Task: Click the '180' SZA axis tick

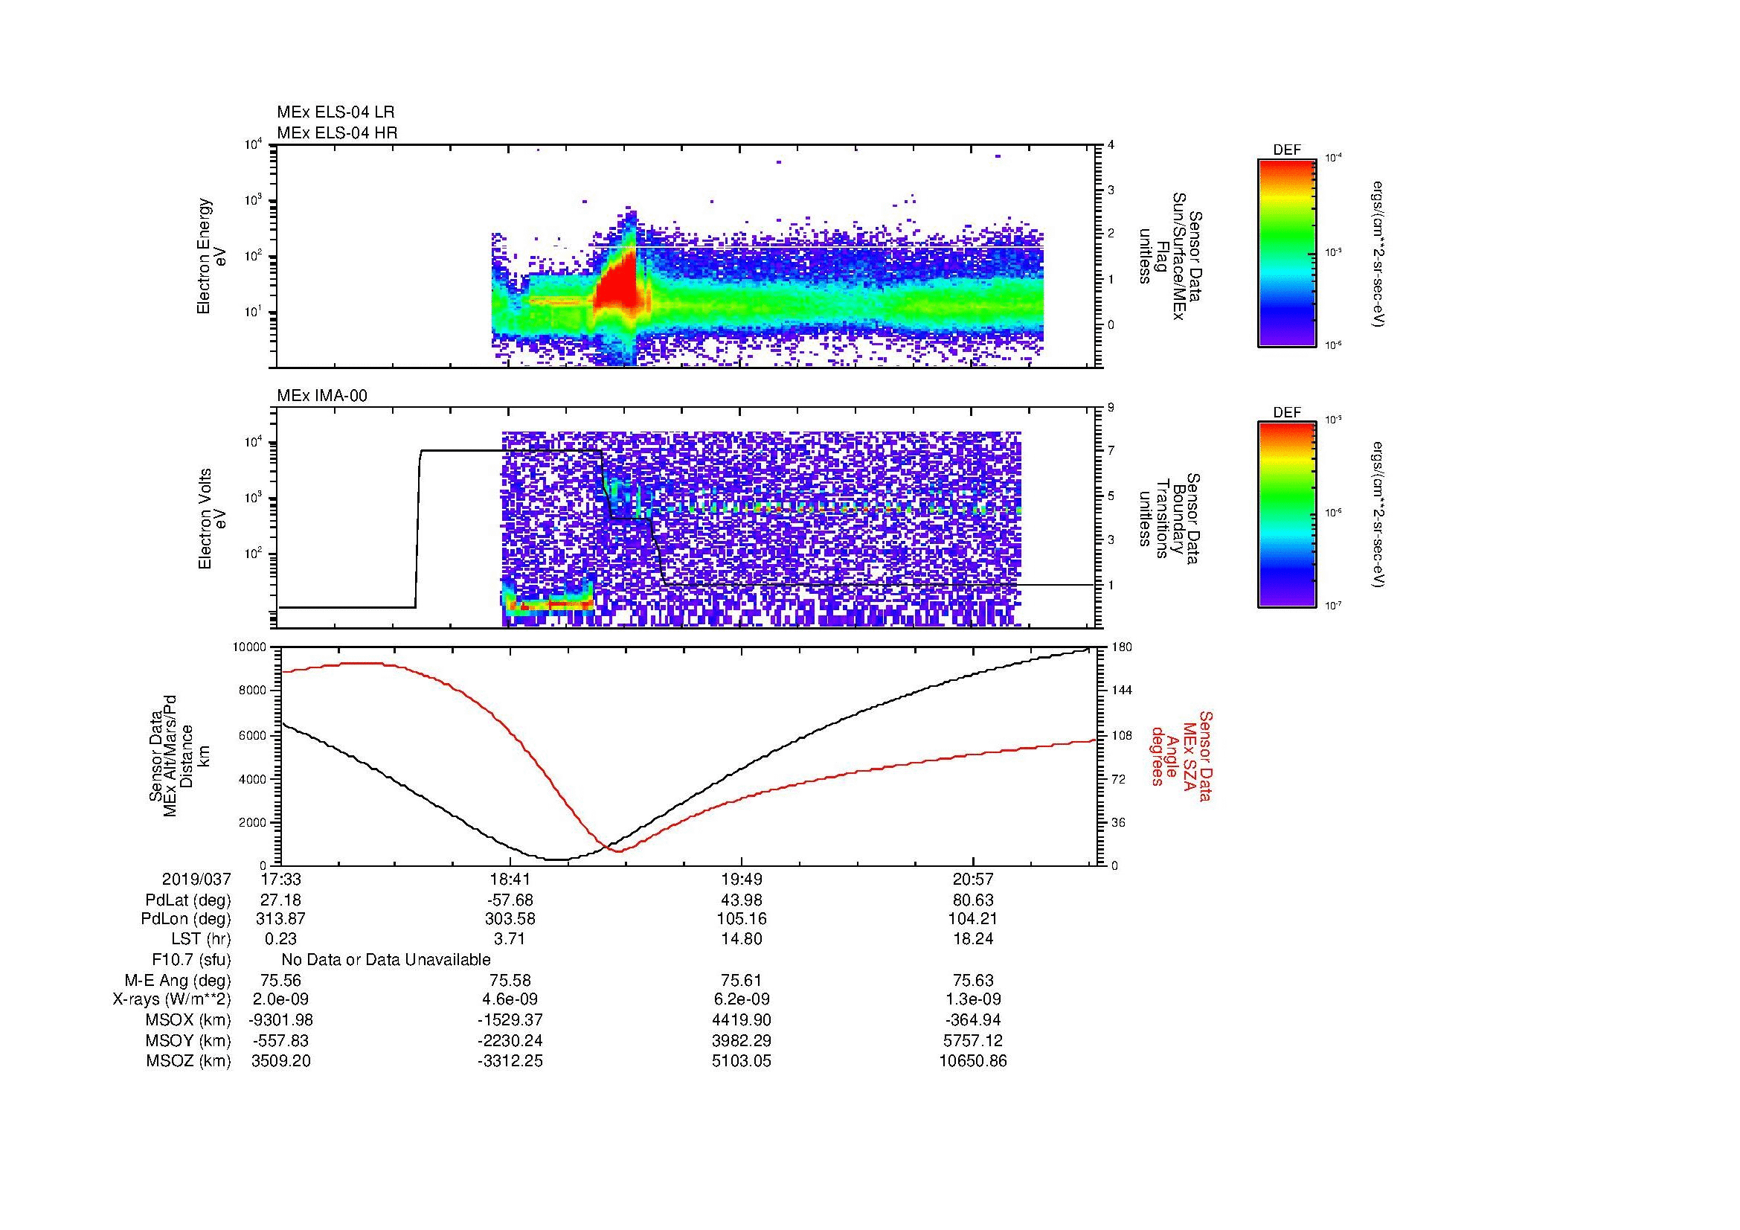Action: click(x=1121, y=647)
